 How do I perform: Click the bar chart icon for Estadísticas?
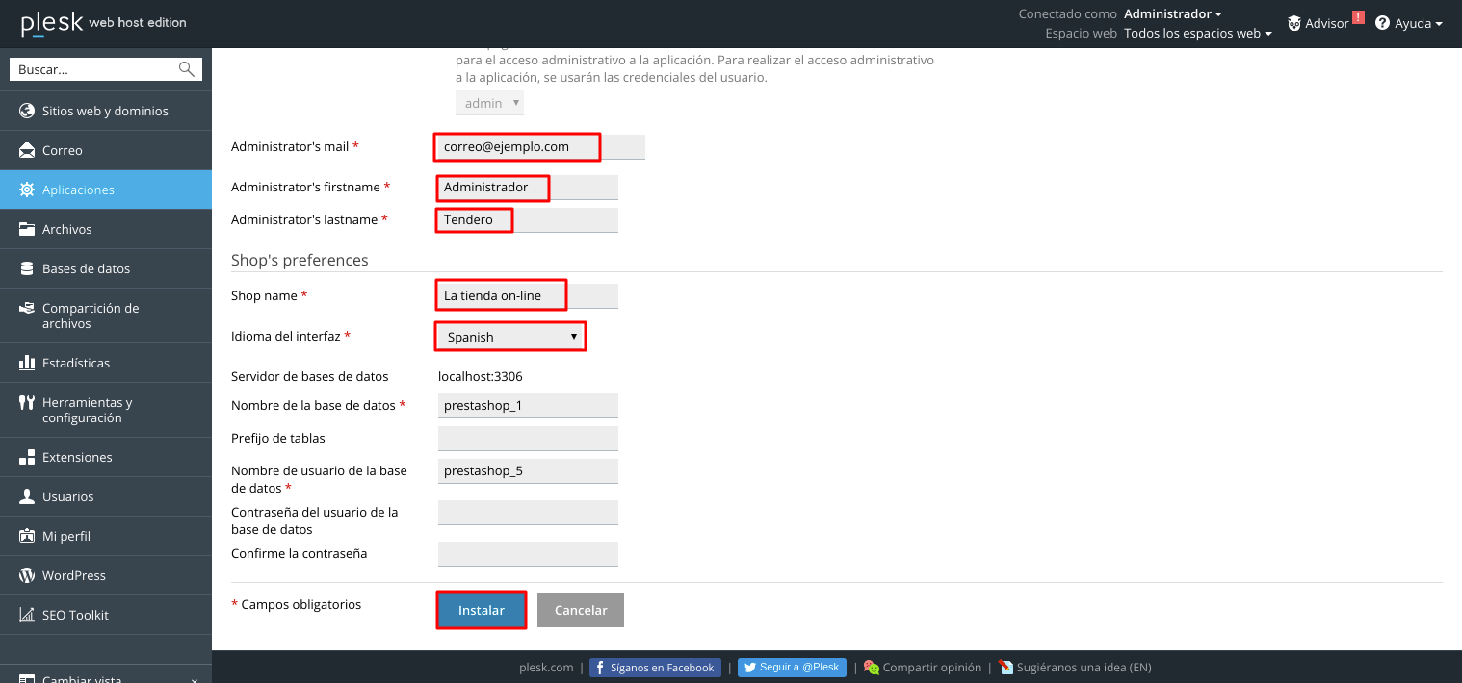pos(26,363)
